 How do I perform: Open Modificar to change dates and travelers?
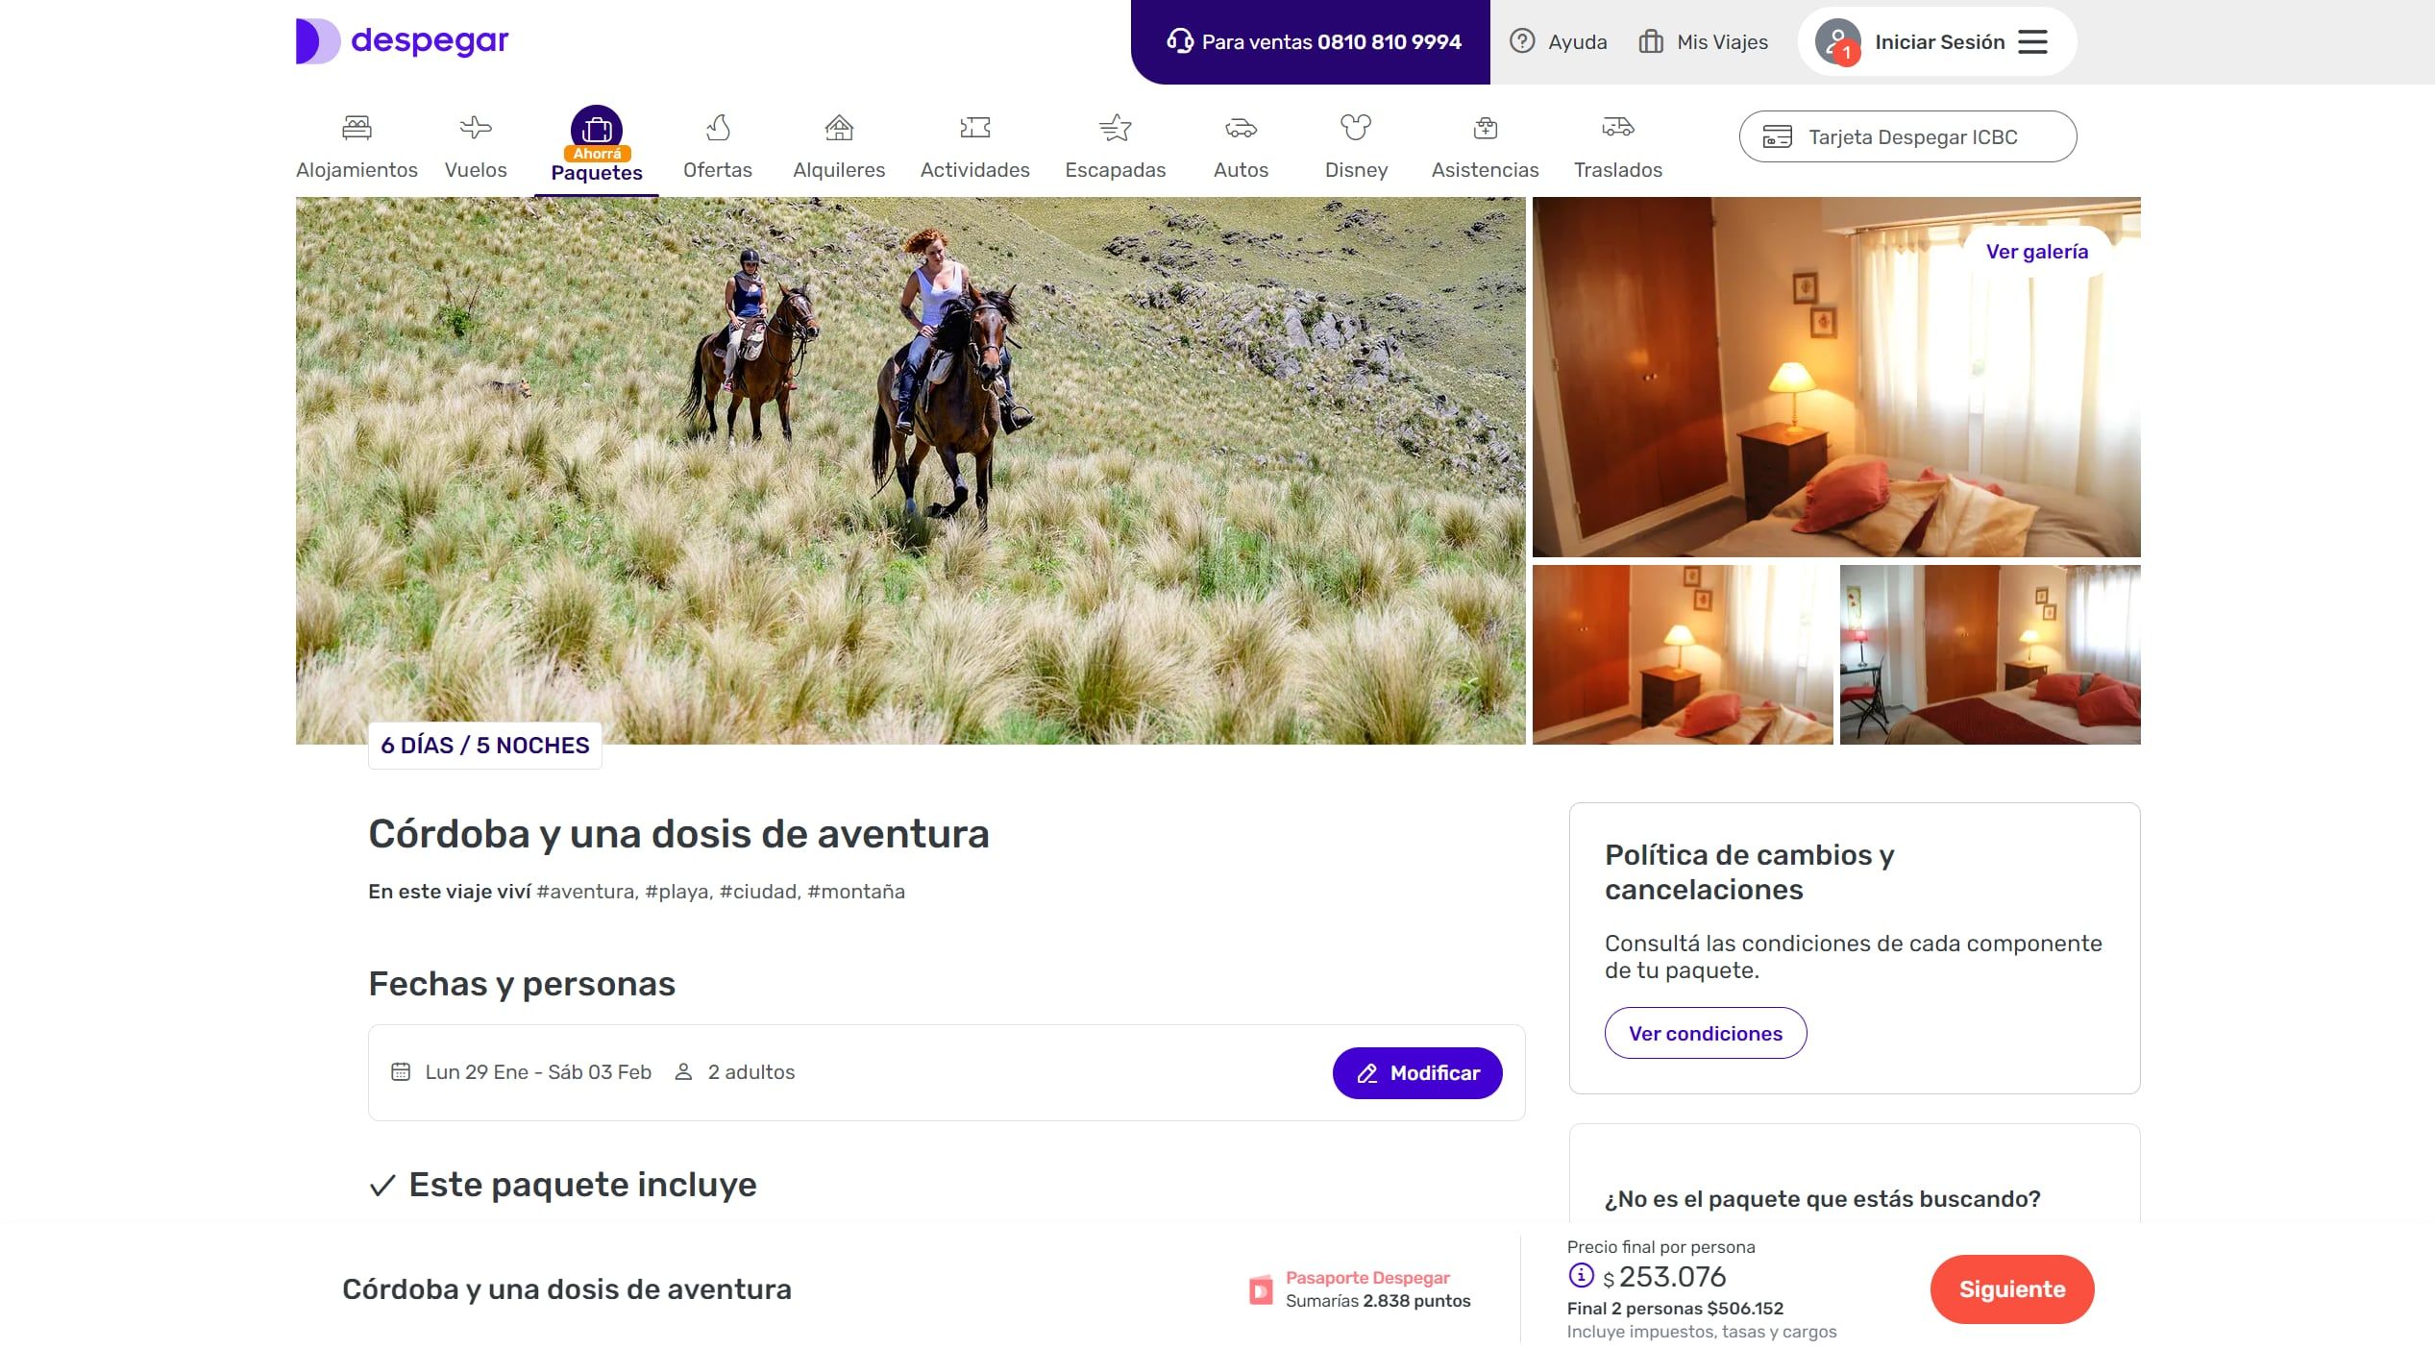click(x=1417, y=1073)
